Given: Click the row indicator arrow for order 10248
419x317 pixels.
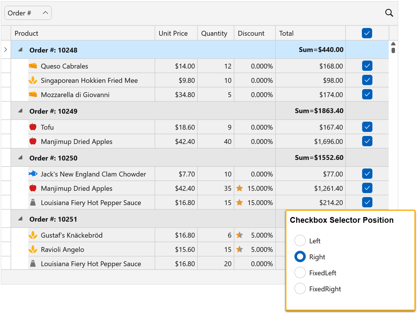Looking at the screenshot, I should pos(6,50).
